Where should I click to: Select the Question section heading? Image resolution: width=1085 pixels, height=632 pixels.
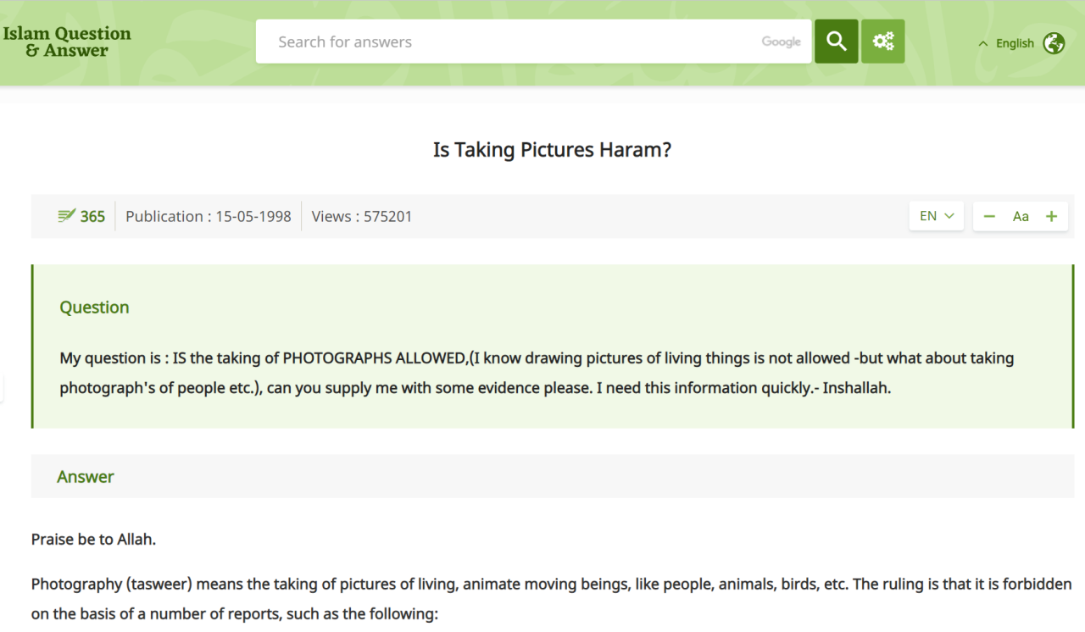pyautogui.click(x=94, y=307)
